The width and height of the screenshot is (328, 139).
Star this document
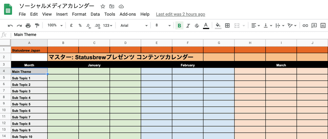click(x=103, y=7)
